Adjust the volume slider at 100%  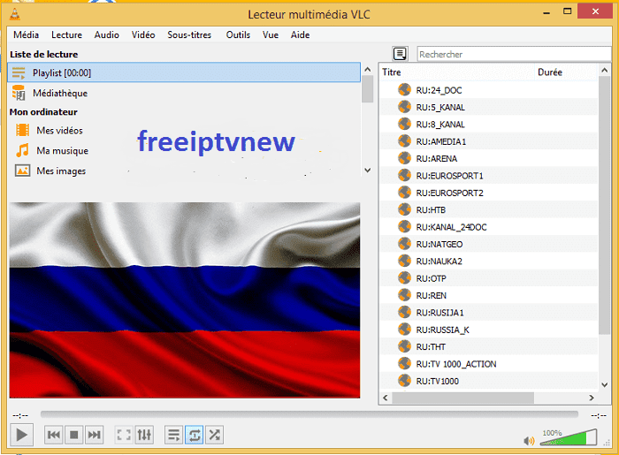569,437
